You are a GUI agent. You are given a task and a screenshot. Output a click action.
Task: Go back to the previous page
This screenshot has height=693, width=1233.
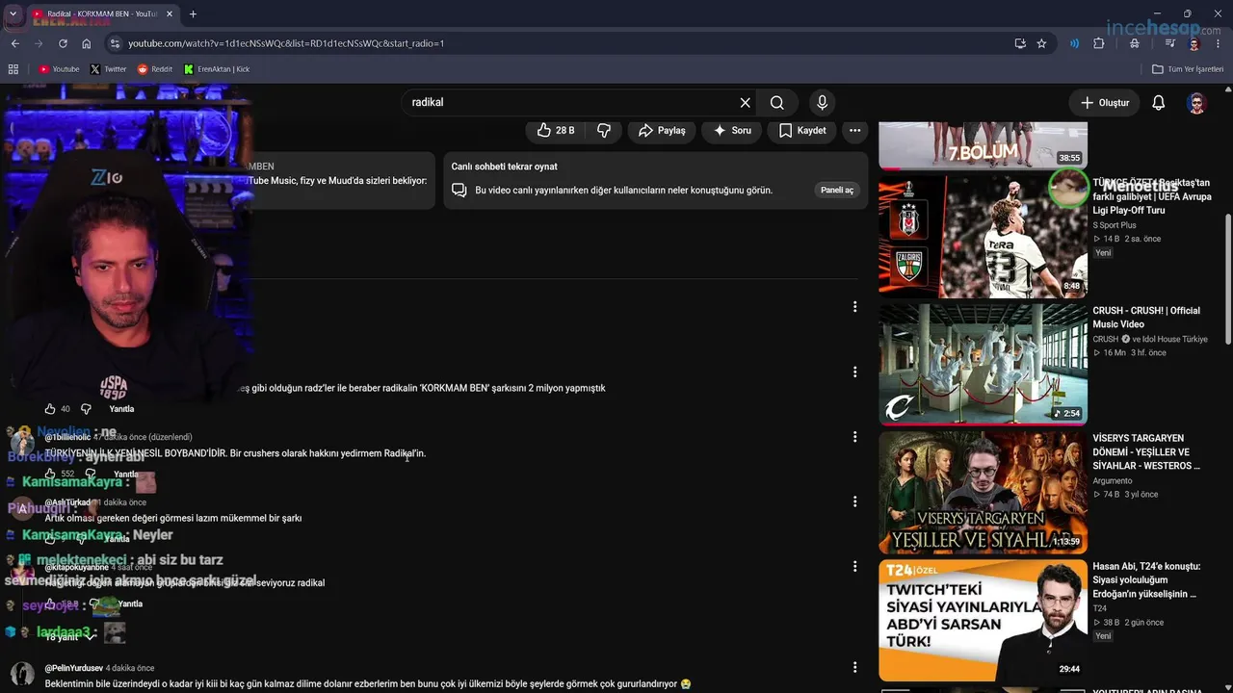(x=14, y=43)
